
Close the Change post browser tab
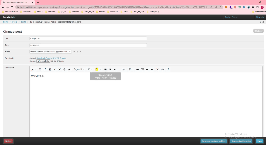pos(32,2)
